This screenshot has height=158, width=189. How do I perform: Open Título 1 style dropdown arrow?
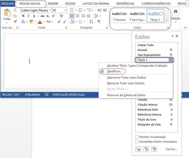click(171, 60)
